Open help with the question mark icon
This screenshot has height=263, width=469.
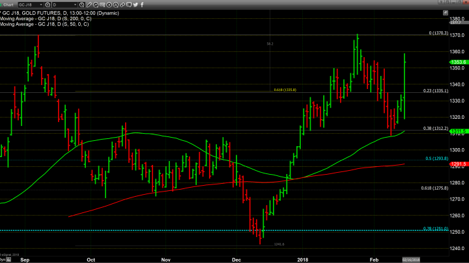440,2
